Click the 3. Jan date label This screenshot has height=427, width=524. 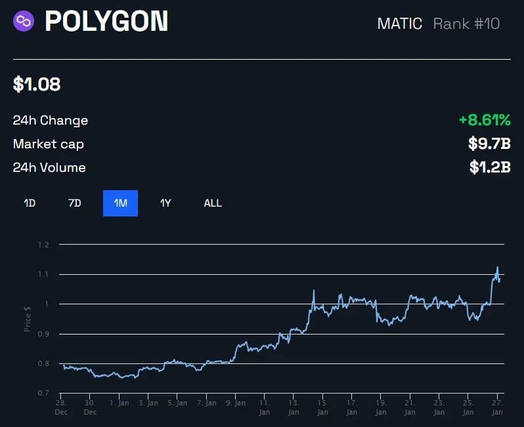coord(148,403)
